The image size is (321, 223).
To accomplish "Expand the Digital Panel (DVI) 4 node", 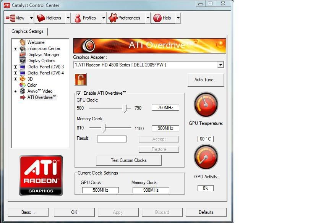I will (15, 73).
